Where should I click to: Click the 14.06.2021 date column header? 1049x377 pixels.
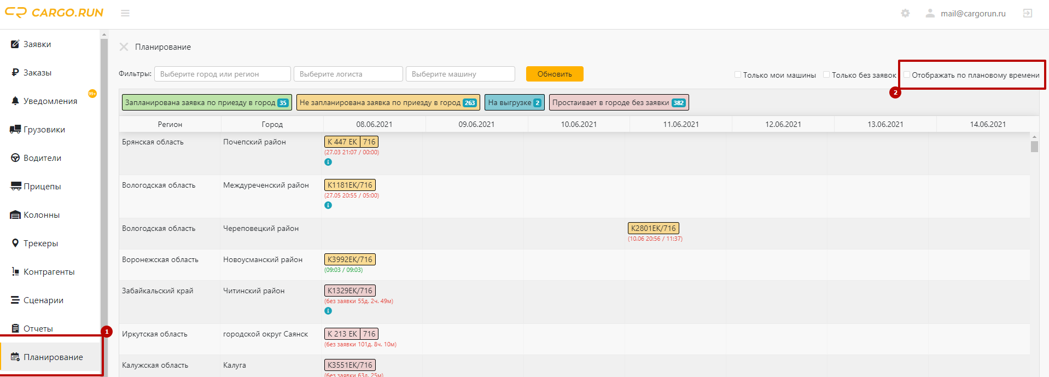988,124
